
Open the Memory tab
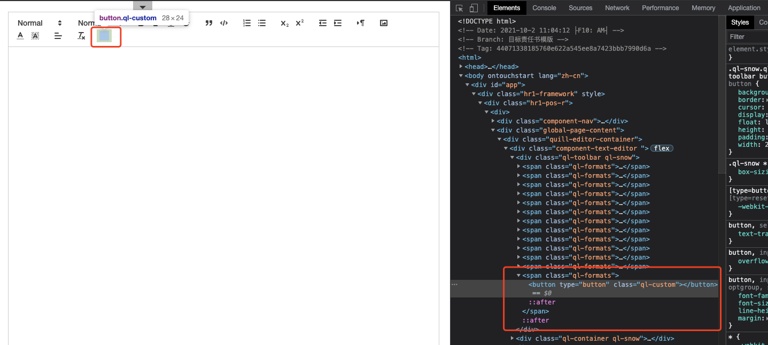703,8
